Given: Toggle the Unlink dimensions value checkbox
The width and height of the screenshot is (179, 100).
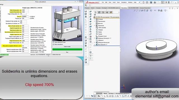Looking at the screenshot, I should point(53,42).
